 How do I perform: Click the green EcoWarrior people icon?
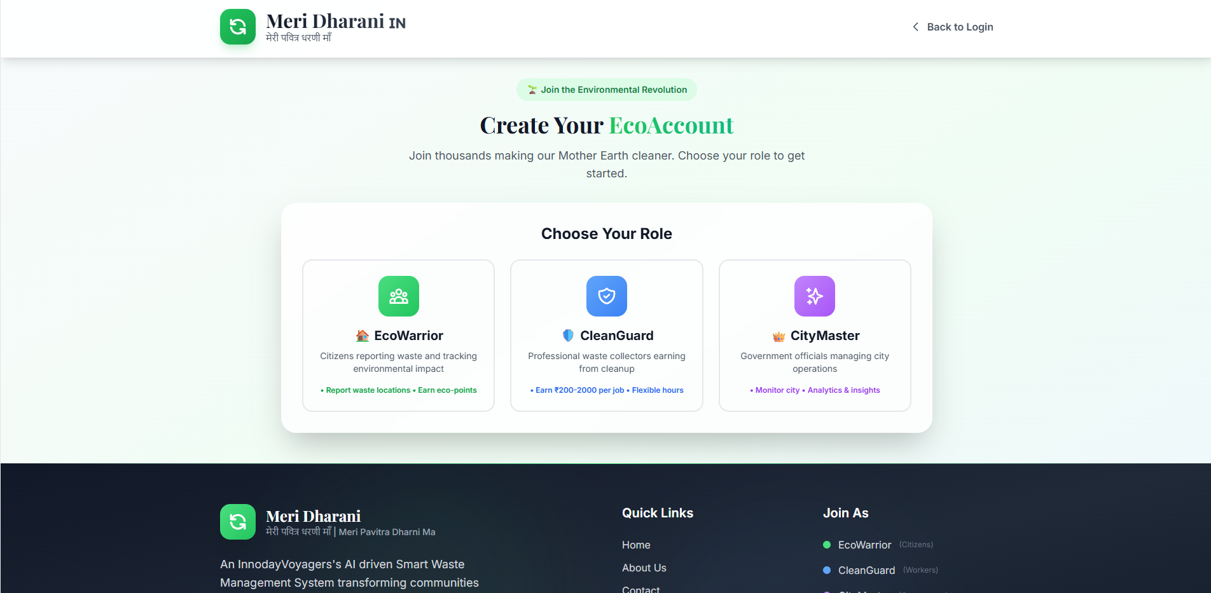coord(399,296)
